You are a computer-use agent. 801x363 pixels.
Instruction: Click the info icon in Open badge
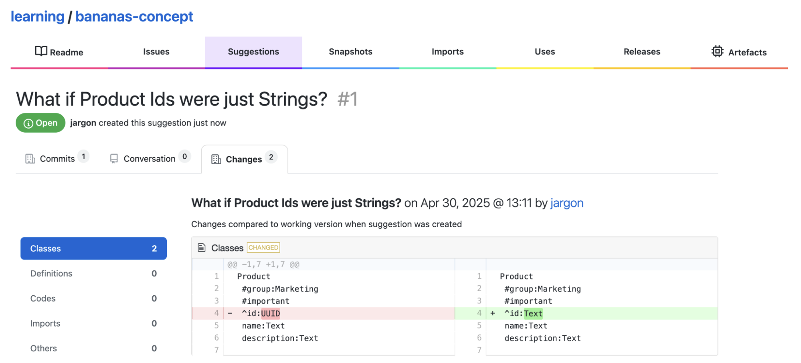pyautogui.click(x=28, y=123)
